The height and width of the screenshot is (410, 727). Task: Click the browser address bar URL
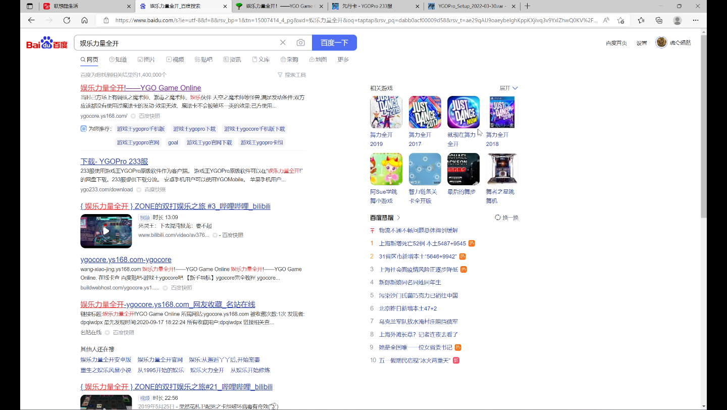[x=356, y=20]
